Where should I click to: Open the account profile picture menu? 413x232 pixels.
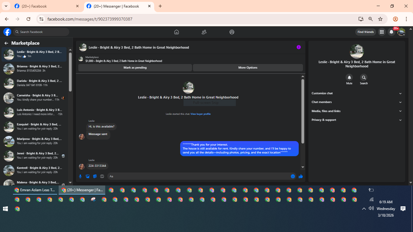tap(401, 32)
